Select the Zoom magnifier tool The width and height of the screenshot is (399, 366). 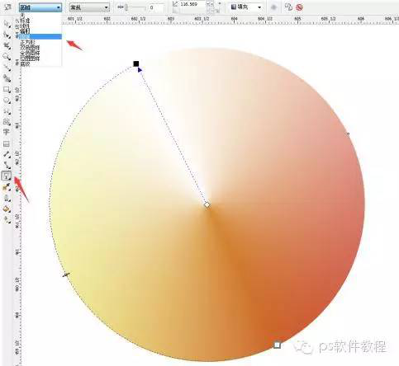coord(7,57)
